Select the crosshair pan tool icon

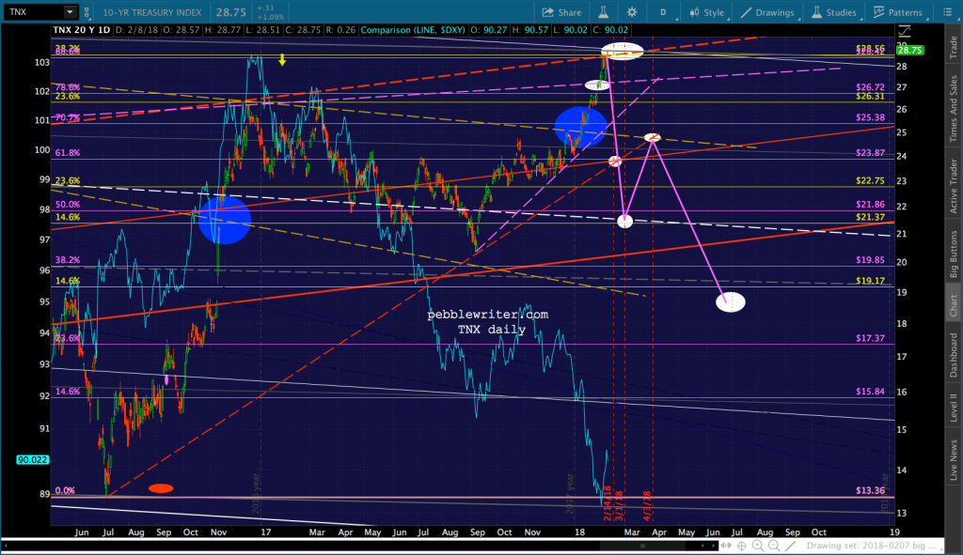(742, 546)
